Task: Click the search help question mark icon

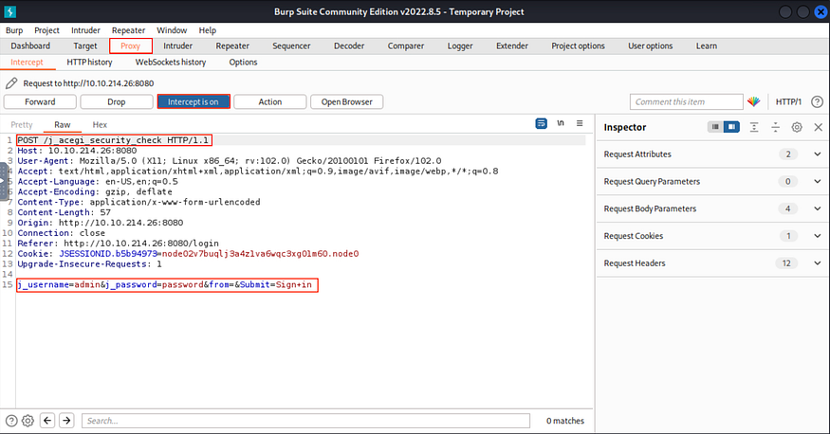Action: (x=11, y=421)
